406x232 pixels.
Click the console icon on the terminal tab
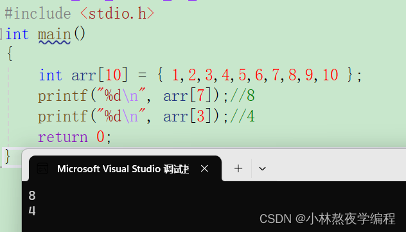point(42,169)
